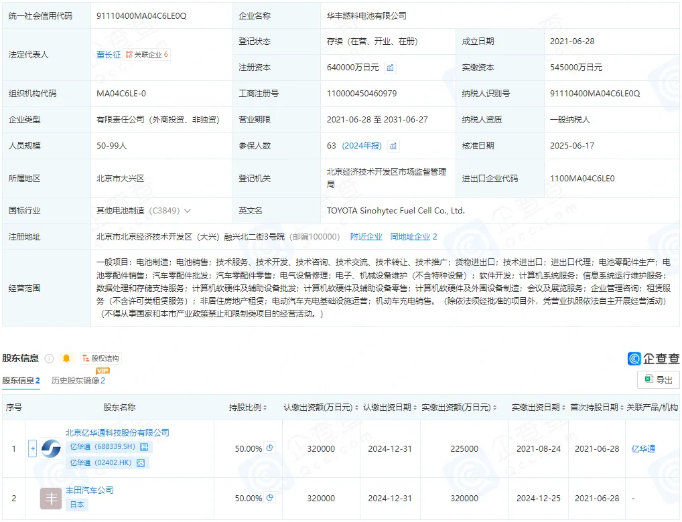
Task: Open 北京亿华通科技股份有限公司 shareholder link
Action: (x=117, y=432)
